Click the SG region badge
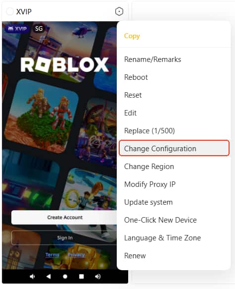This screenshot has height=289, width=235. pyautogui.click(x=39, y=29)
